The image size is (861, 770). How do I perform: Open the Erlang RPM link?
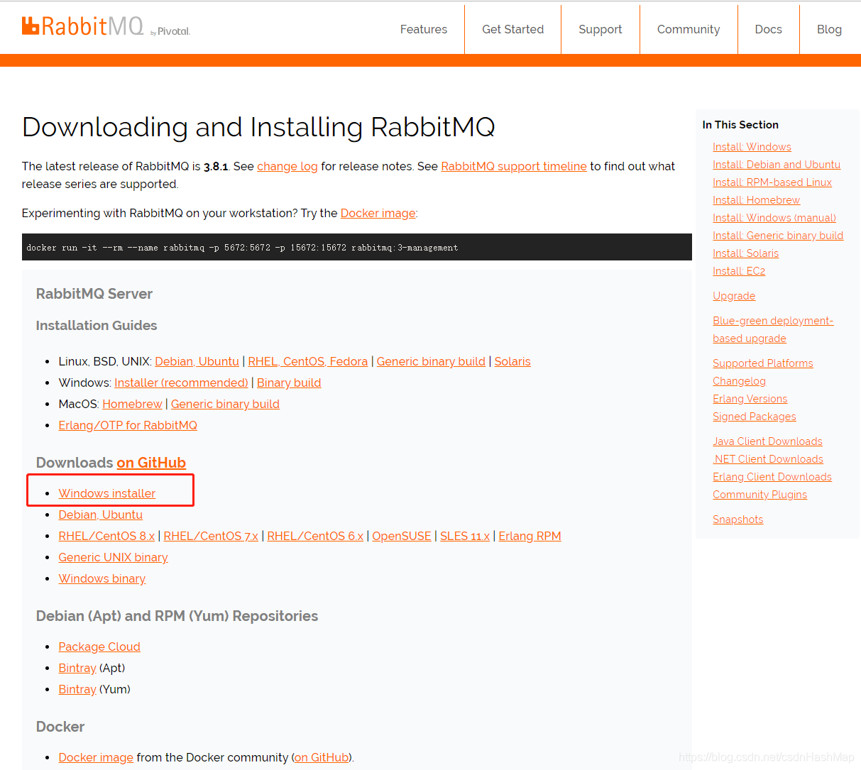click(530, 536)
